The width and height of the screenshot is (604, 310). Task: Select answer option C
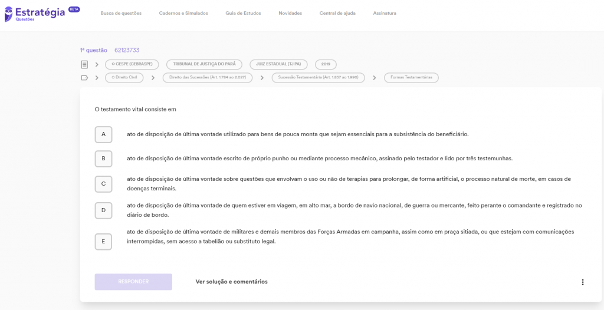(x=103, y=184)
